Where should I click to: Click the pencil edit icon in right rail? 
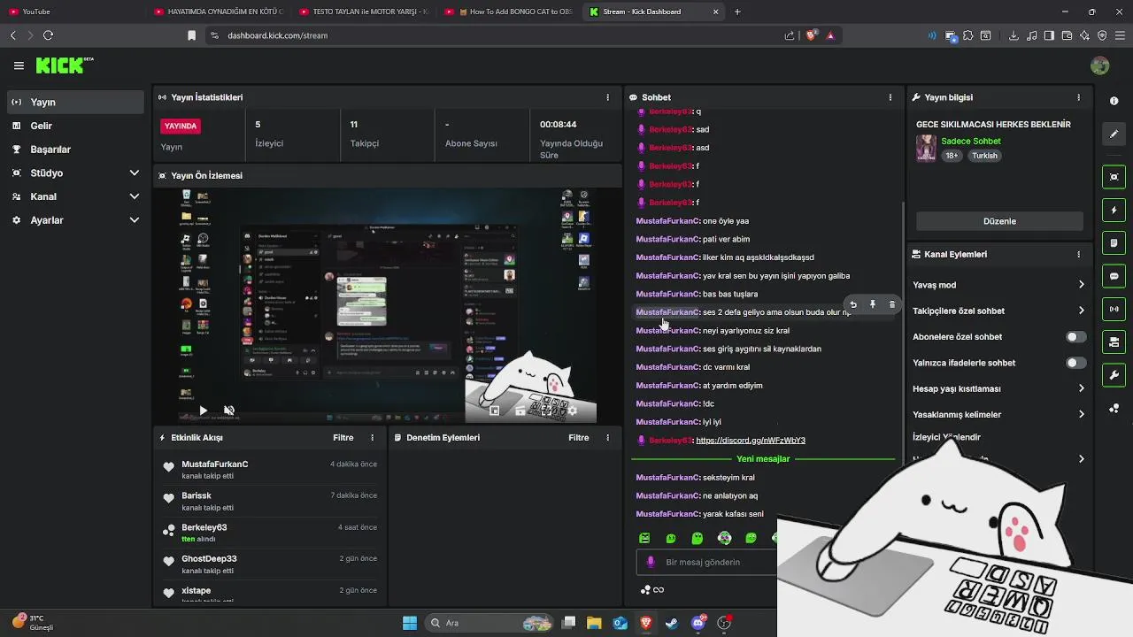1114,134
